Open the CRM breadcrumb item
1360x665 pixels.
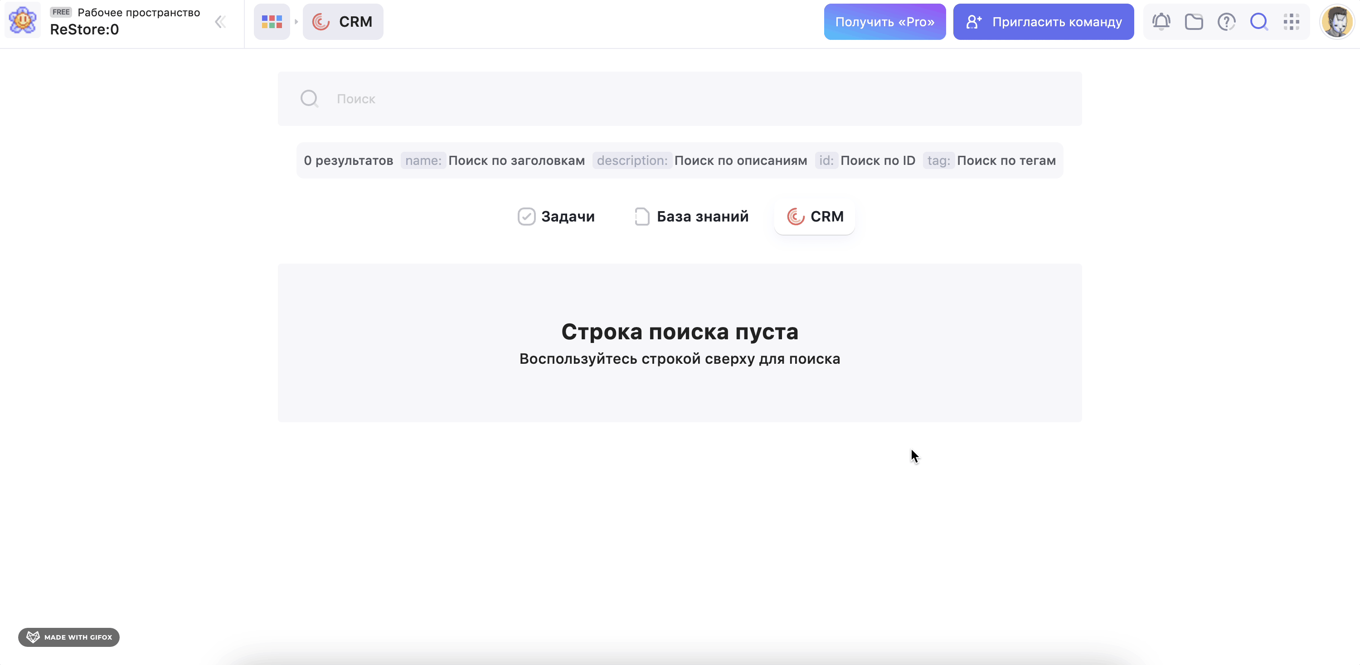click(343, 22)
